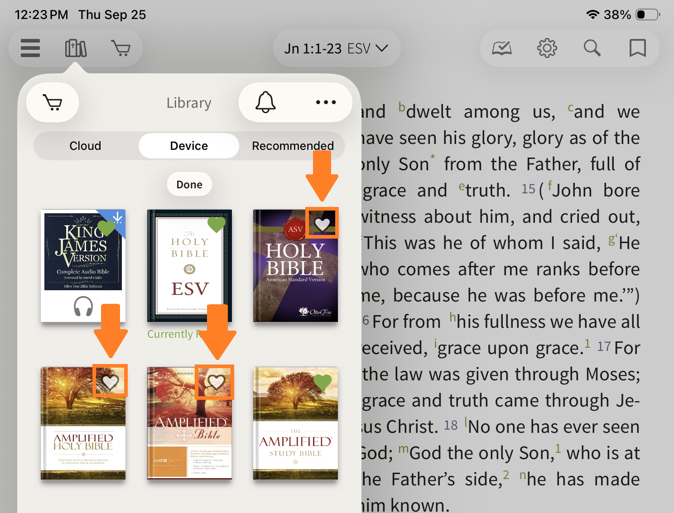Favorite the ASV Holy Bible heart
This screenshot has height=513, width=674.
click(x=322, y=223)
